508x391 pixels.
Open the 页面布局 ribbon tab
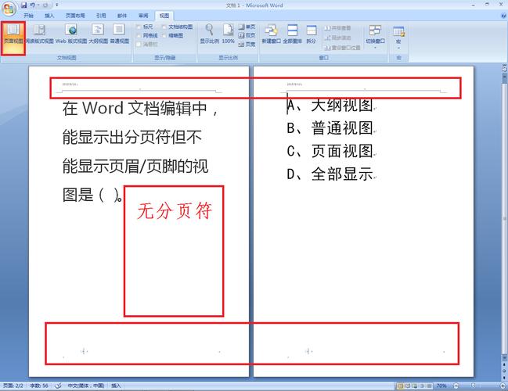tap(75, 16)
